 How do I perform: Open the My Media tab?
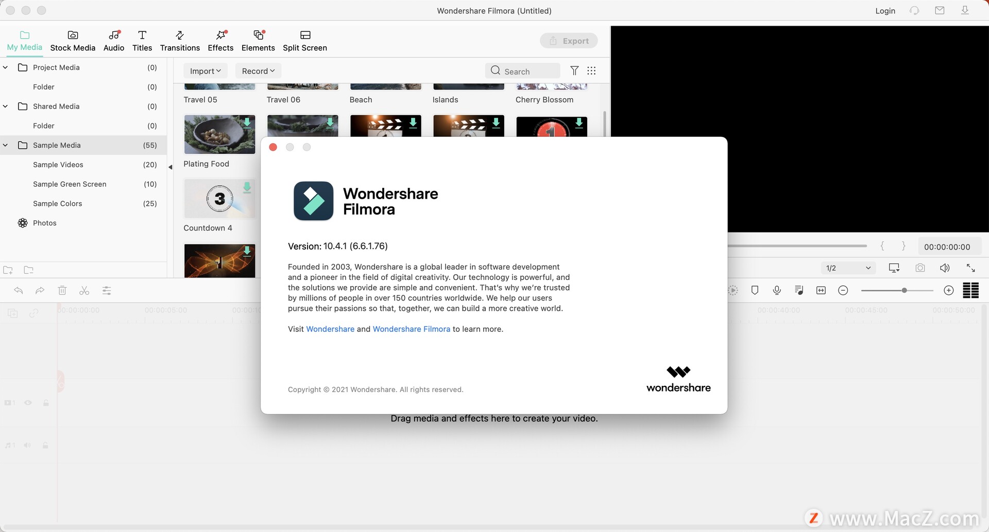pos(24,41)
